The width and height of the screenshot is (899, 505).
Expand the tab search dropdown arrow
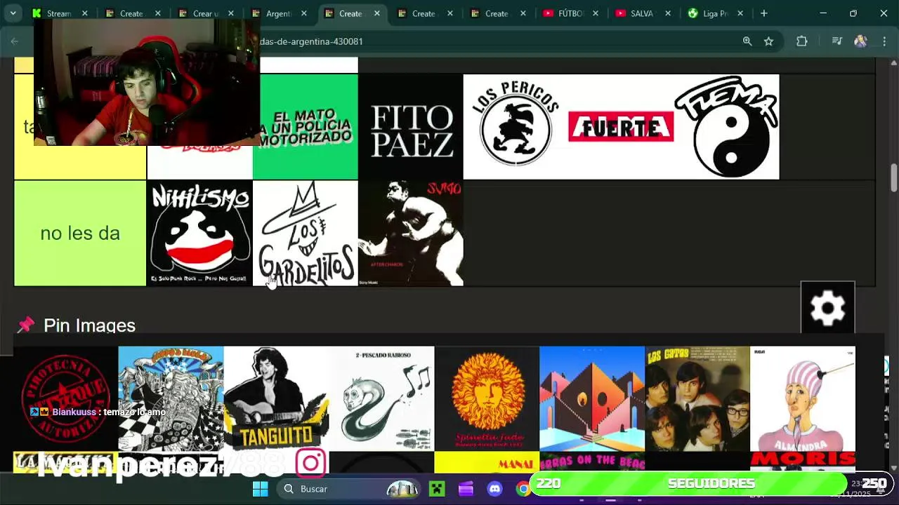pyautogui.click(x=13, y=13)
